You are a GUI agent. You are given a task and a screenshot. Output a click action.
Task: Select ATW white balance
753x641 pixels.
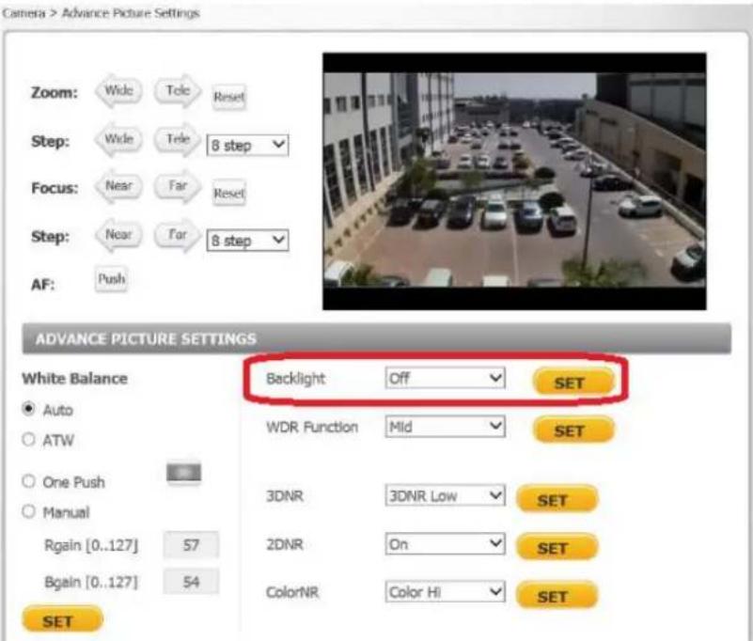click(29, 439)
